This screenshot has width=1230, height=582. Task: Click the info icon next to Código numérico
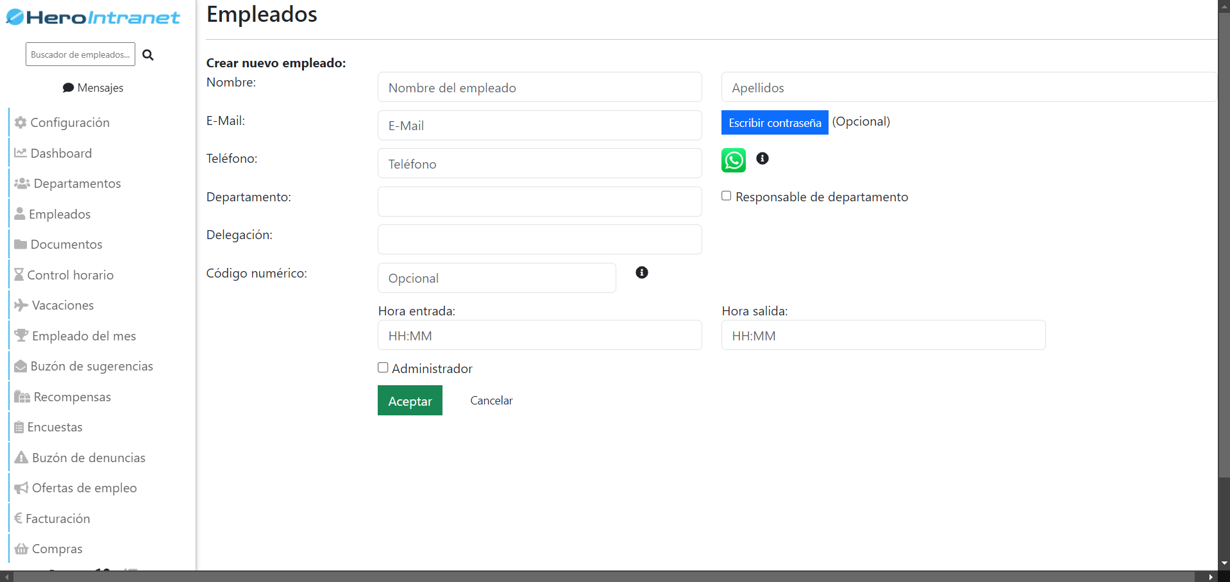pyautogui.click(x=641, y=272)
